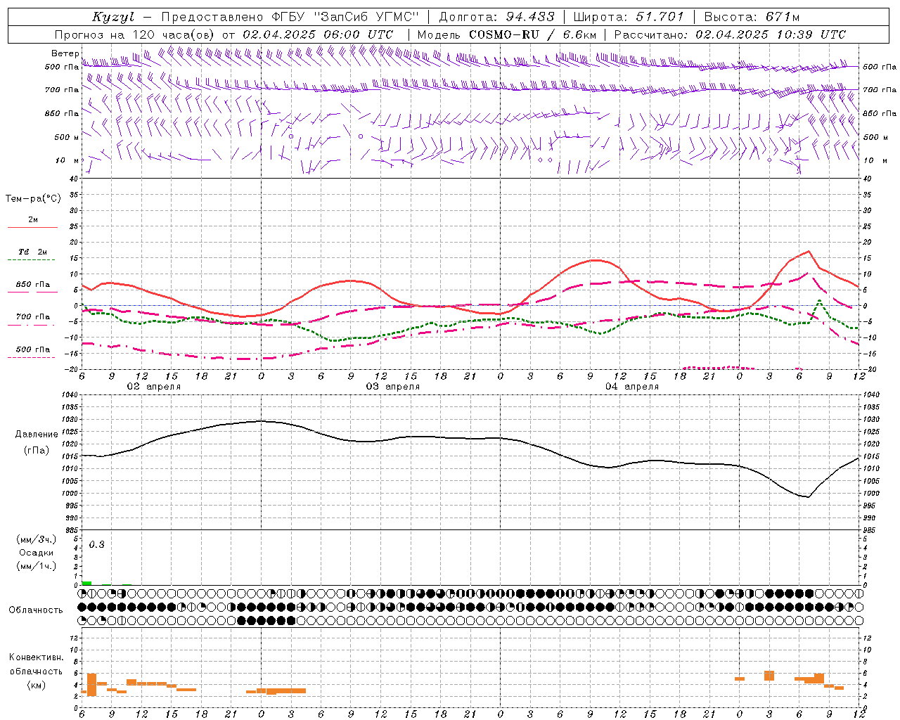Select the Широта: 51.701 header value
900x720 pixels.
point(629,17)
